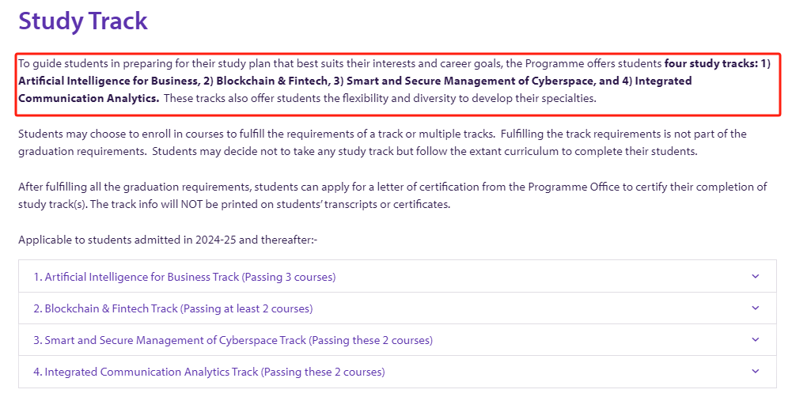Click the chevron on Artificial Intelligence for Business row
The image size is (792, 397).
point(755,276)
